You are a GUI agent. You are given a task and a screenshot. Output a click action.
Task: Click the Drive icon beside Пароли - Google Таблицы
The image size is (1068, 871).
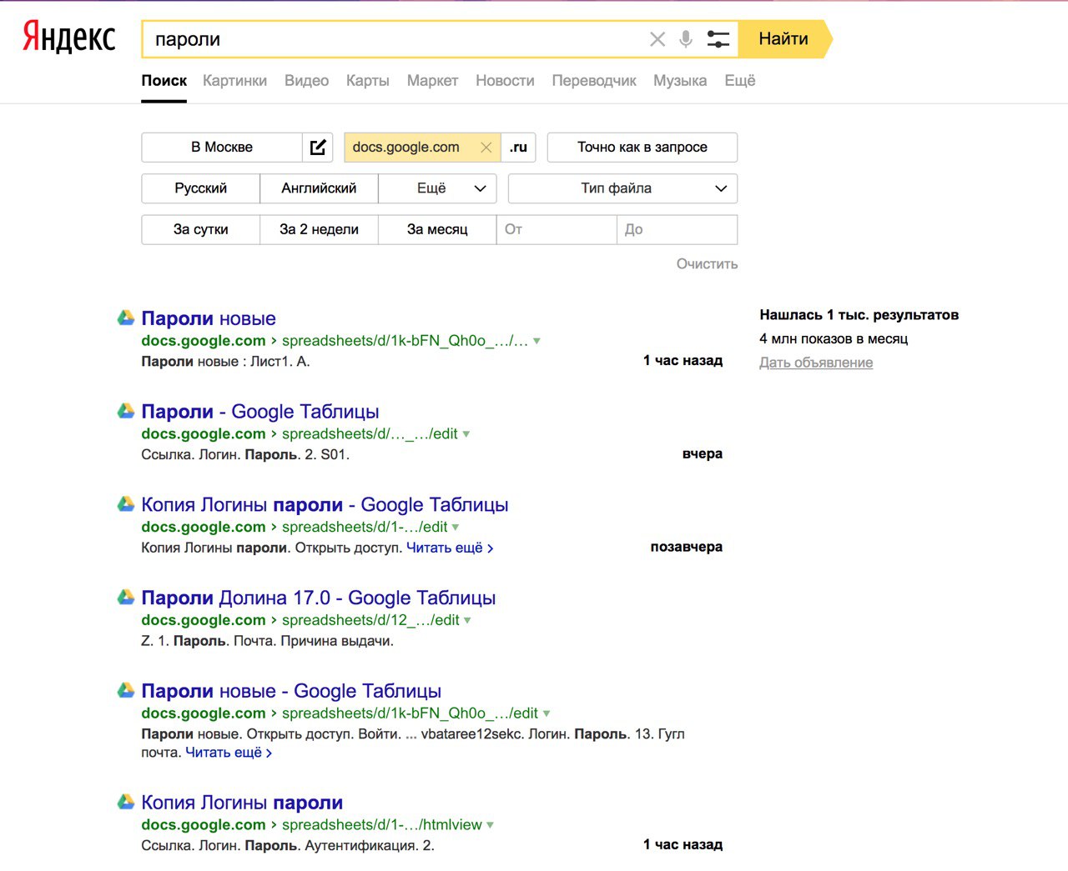click(x=126, y=411)
